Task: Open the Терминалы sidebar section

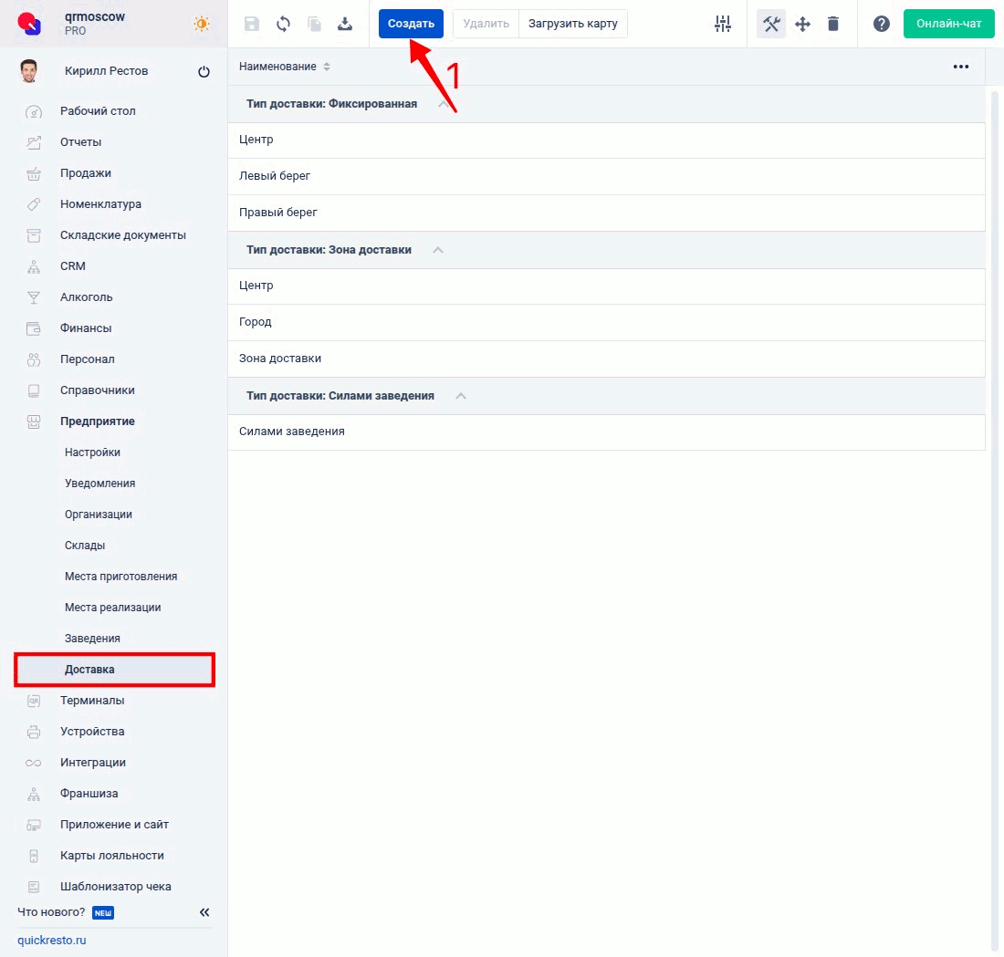Action: tap(92, 701)
